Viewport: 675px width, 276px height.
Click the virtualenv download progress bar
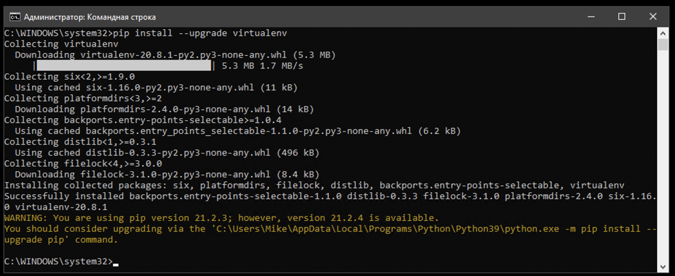coord(124,66)
